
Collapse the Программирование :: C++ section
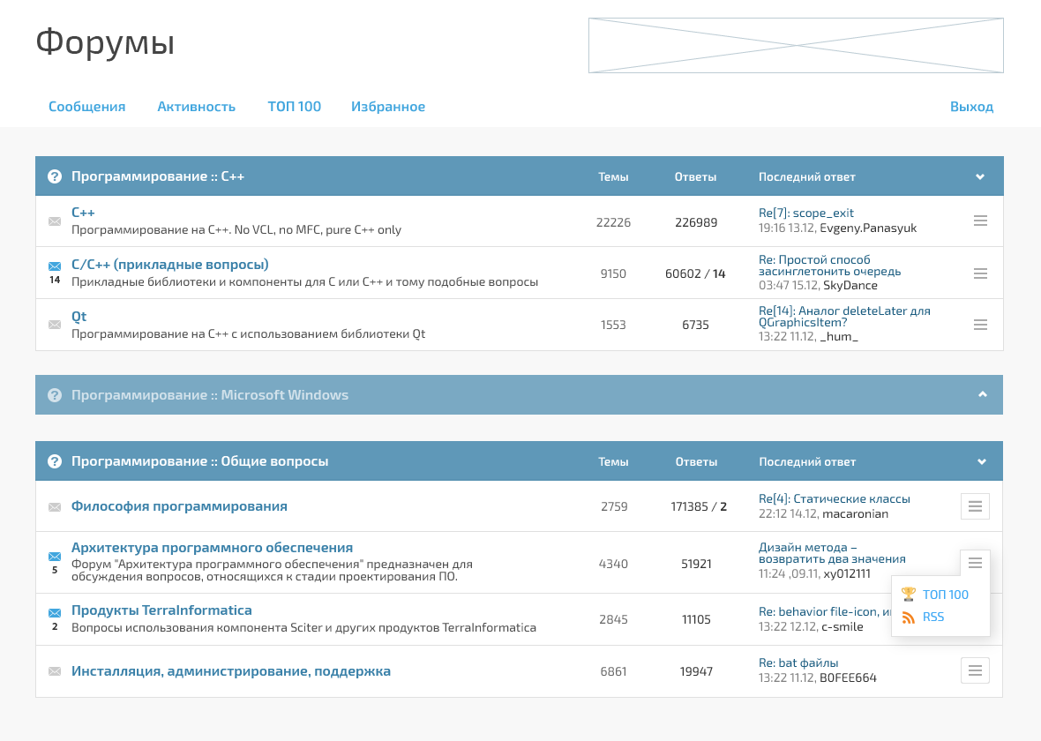pyautogui.click(x=980, y=176)
